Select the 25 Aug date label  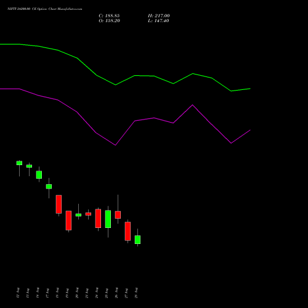107,293
